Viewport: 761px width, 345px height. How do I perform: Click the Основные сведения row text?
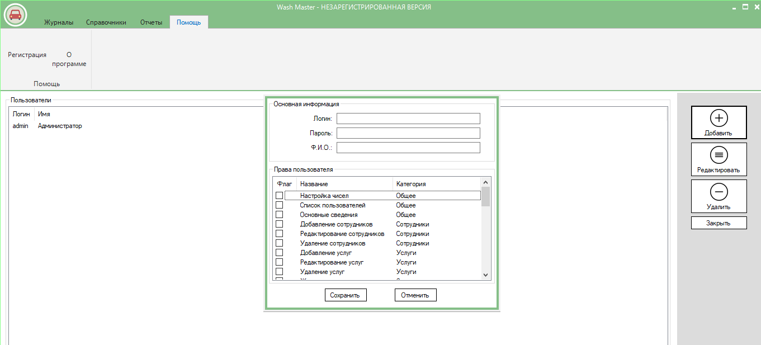point(329,215)
